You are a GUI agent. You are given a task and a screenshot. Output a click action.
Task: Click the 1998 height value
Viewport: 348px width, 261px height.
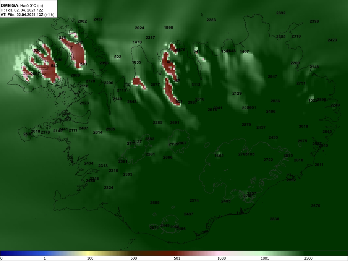(x=168, y=27)
